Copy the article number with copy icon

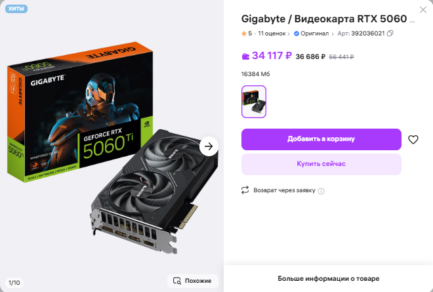(390, 33)
